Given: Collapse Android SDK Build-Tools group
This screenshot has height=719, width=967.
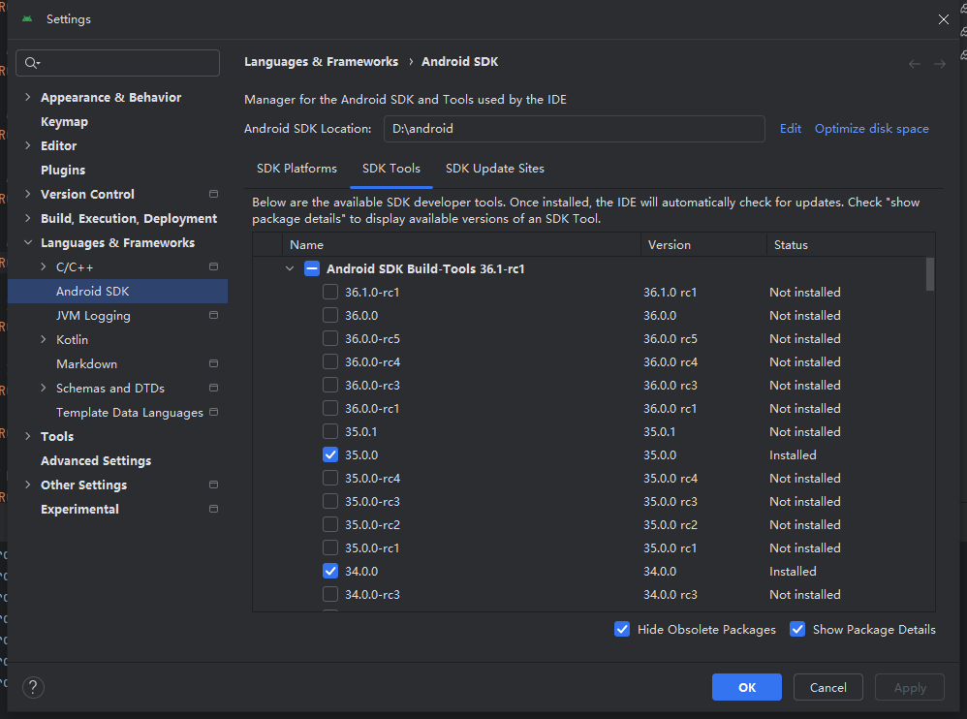Looking at the screenshot, I should click(290, 269).
